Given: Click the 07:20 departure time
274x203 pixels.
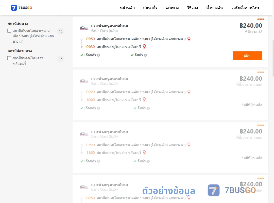Looking at the screenshot, I should [x=91, y=145].
